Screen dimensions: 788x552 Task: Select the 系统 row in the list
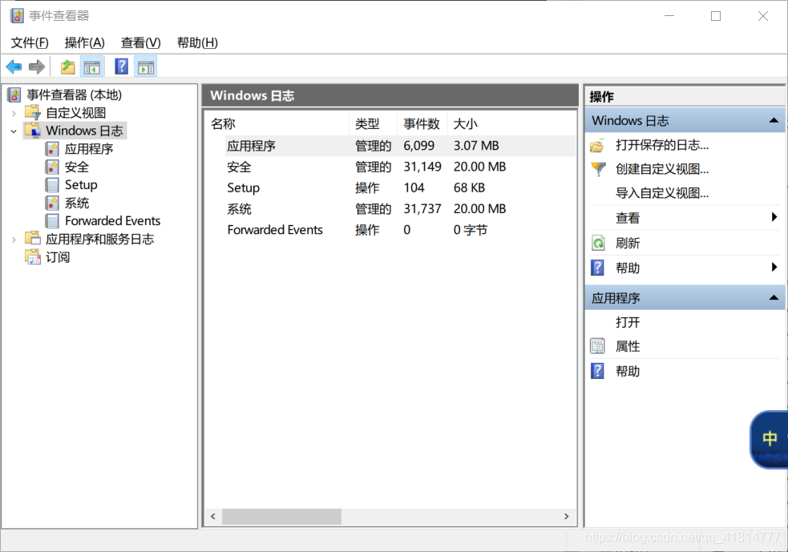pyautogui.click(x=400, y=209)
